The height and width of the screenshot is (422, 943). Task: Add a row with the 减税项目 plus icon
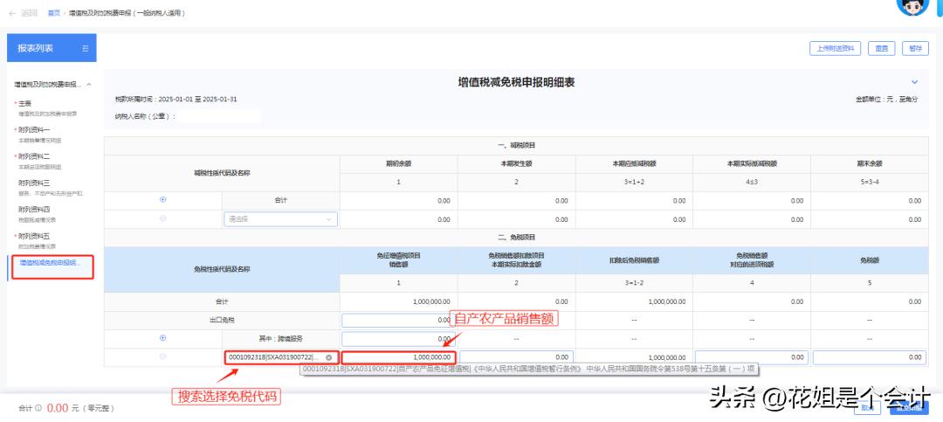(163, 200)
